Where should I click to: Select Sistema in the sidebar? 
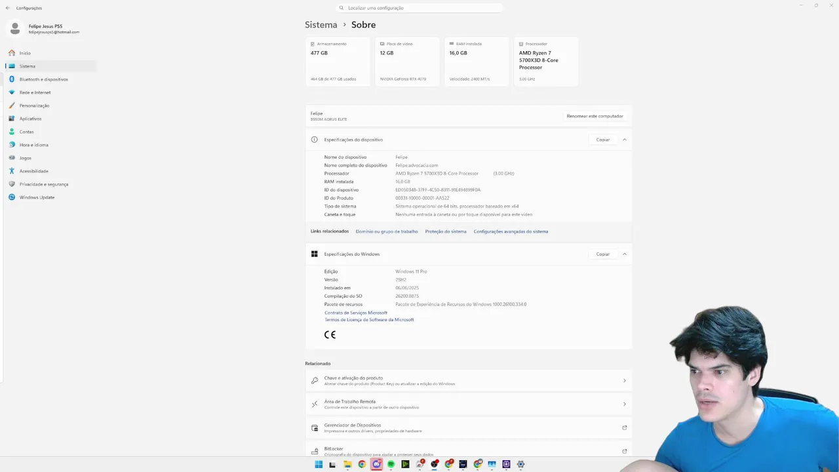(x=51, y=66)
